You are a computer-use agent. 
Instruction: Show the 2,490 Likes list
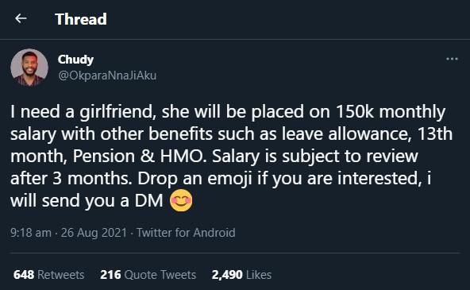tap(241, 275)
